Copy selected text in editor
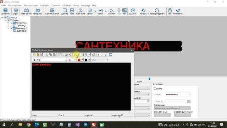 50,54
